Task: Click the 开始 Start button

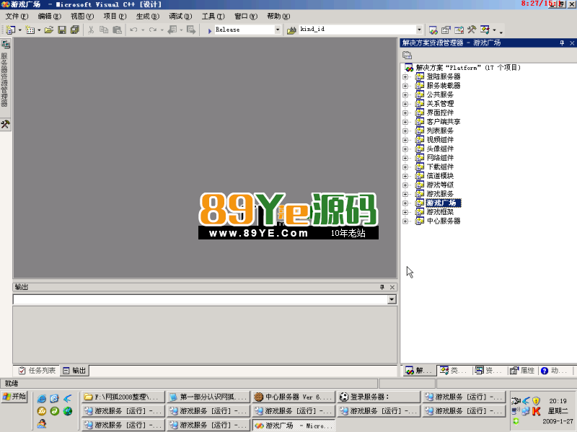Action: point(14,397)
